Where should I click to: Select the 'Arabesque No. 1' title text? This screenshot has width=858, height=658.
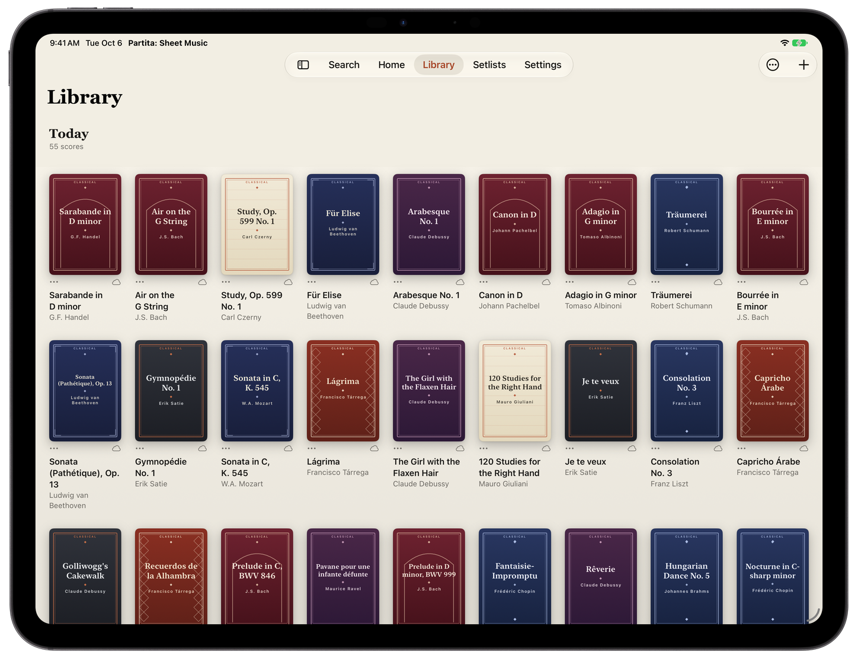[x=426, y=295]
